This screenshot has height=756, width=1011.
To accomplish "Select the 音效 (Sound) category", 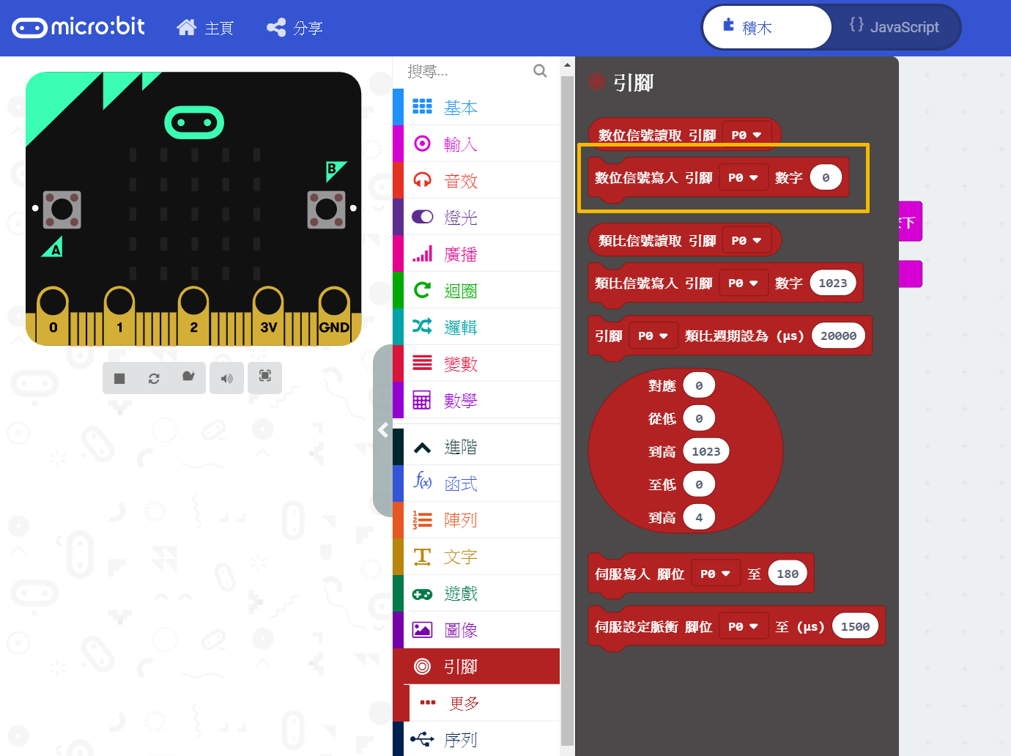I will pos(460,180).
